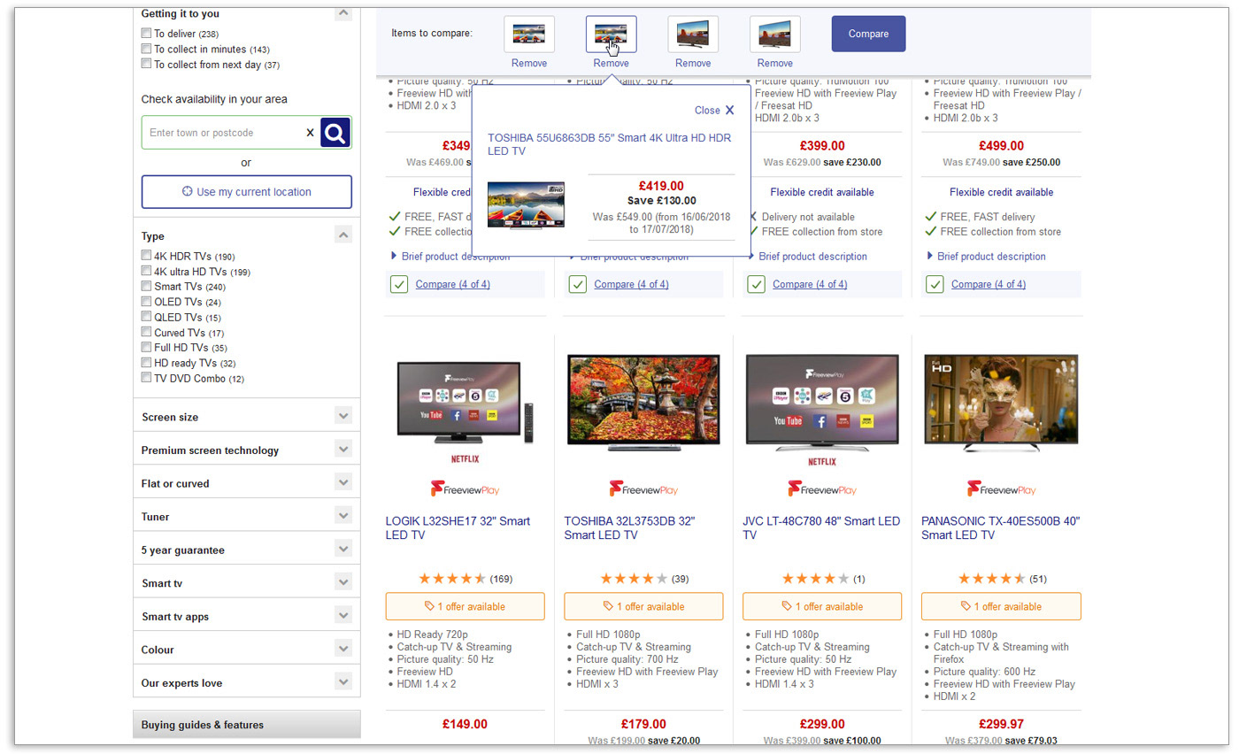Image resolution: width=1239 pixels, height=754 pixels.
Task: Click the PANASONIC TX-40ES500B TV image
Action: [x=1001, y=403]
